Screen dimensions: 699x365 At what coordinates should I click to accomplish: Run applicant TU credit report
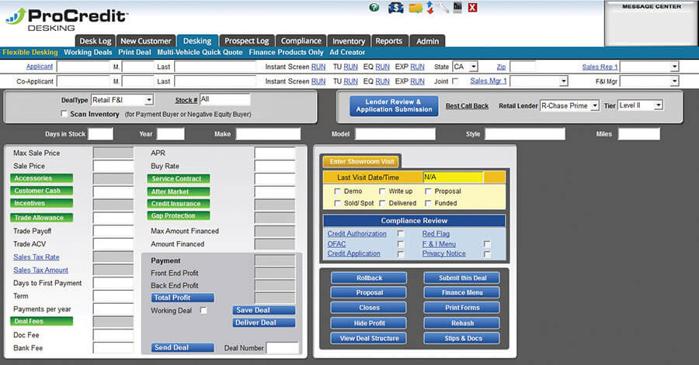[x=350, y=67]
